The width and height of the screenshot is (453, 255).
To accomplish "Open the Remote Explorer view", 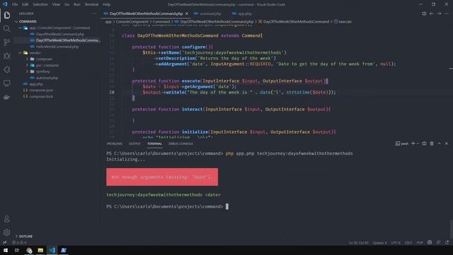I will pos(7,84).
